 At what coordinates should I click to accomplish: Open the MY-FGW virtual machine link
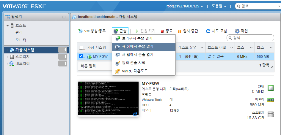[x=101, y=57]
